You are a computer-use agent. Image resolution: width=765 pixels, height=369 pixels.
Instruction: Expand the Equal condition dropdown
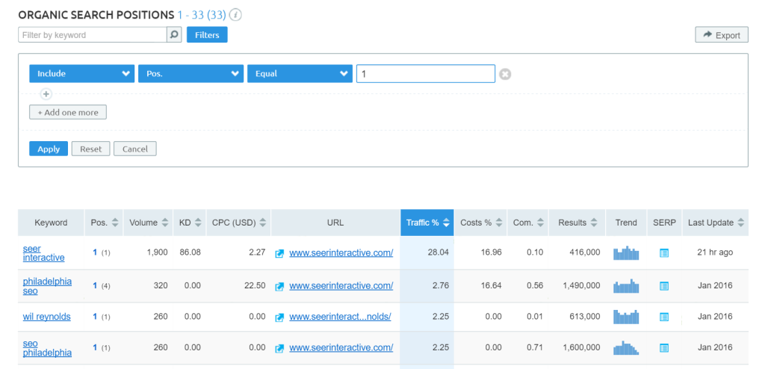click(x=300, y=73)
